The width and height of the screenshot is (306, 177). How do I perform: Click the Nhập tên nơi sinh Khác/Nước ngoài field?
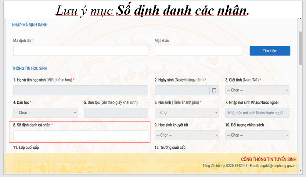coord(257,113)
